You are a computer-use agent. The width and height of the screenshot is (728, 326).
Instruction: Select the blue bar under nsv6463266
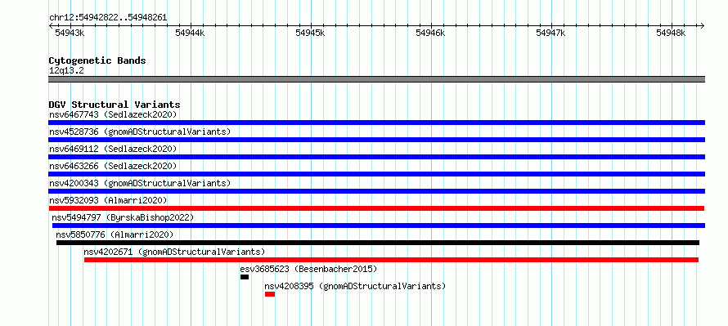click(x=376, y=174)
